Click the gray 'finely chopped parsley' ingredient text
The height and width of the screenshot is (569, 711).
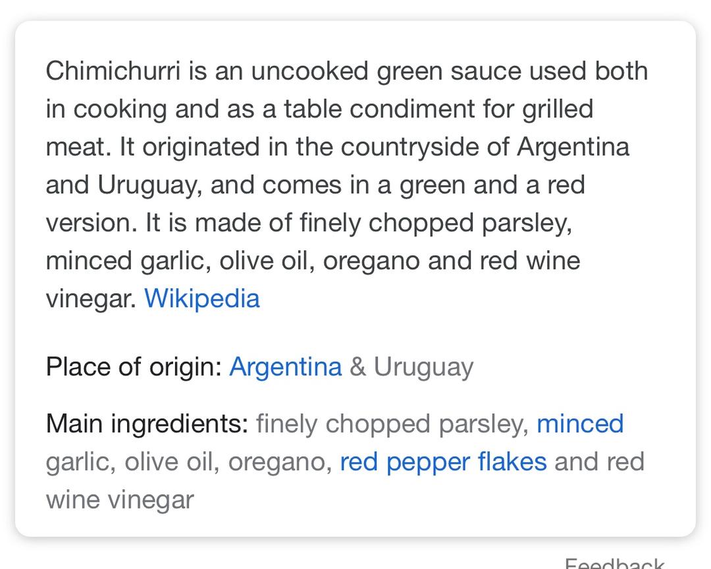point(392,423)
